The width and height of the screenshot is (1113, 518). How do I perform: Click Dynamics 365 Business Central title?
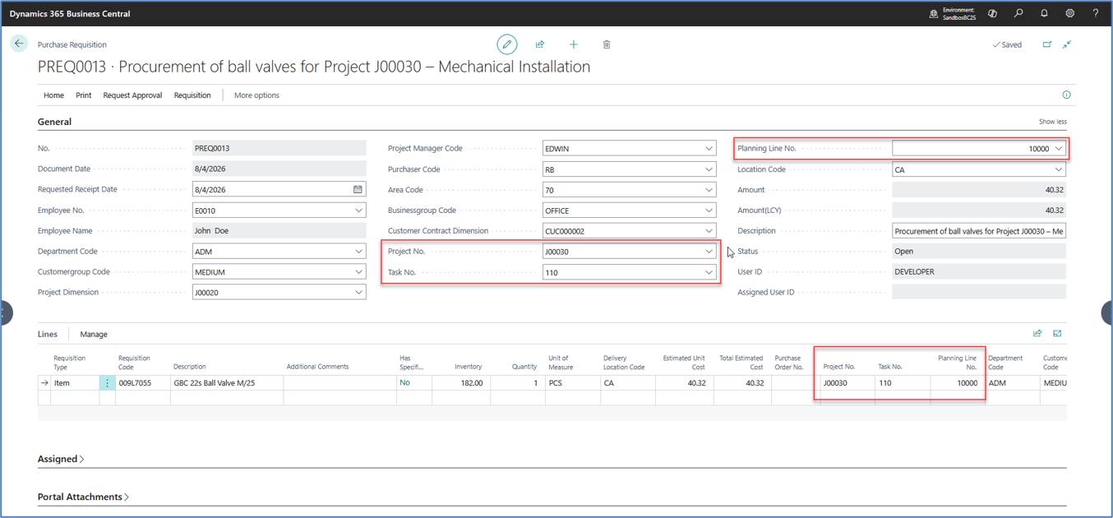[x=70, y=14]
